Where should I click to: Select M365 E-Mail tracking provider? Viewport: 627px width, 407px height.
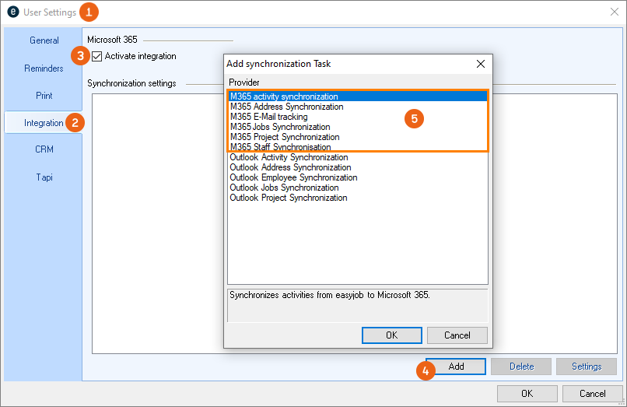click(269, 117)
